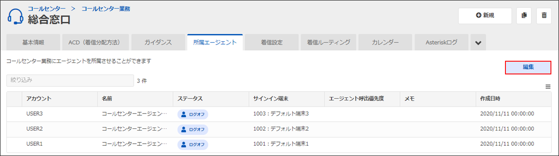This screenshot has width=559, height=156.
Task: Click the 編集 edit button
Action: (x=528, y=67)
